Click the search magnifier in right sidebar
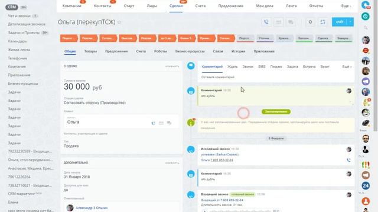The height and width of the screenshot is (212, 378). pyautogui.click(x=366, y=28)
